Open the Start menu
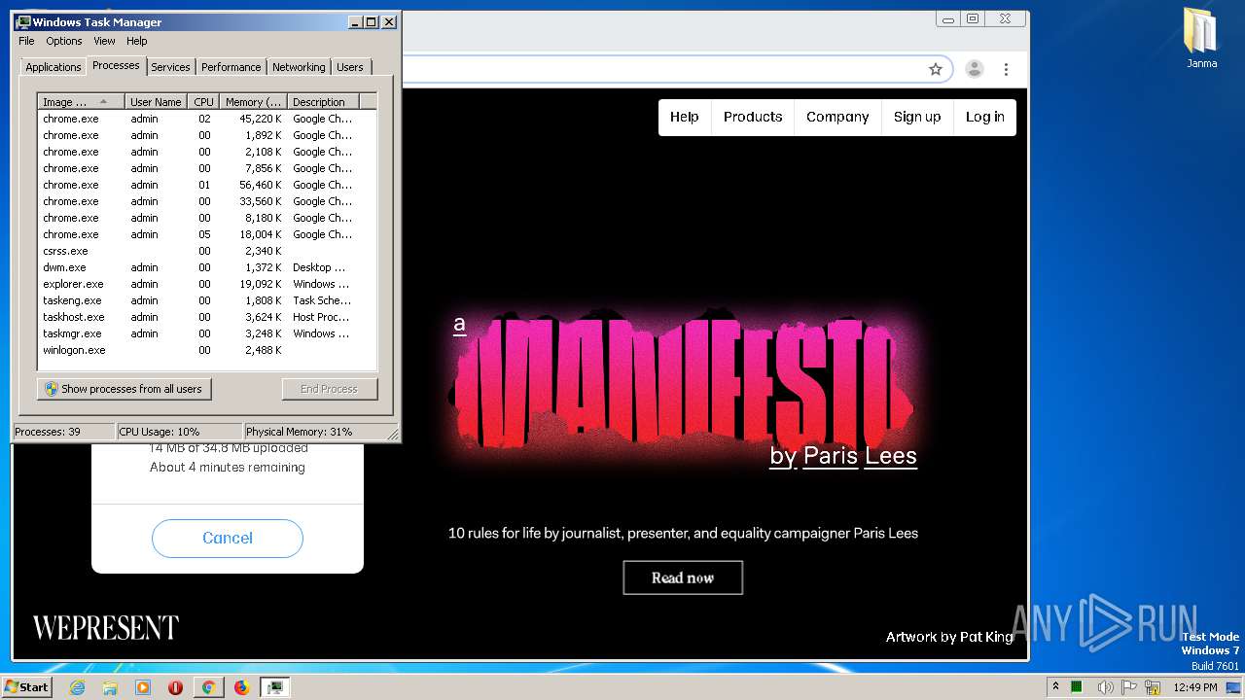This screenshot has height=700, width=1245. [27, 687]
